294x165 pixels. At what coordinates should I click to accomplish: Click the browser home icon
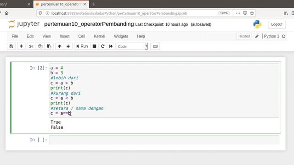[x=6, y=13]
